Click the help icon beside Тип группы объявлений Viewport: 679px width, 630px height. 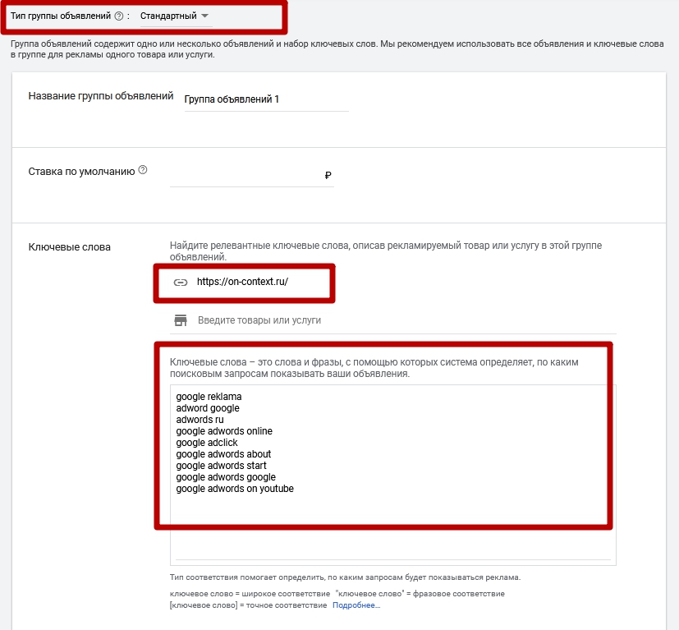pyautogui.click(x=119, y=16)
